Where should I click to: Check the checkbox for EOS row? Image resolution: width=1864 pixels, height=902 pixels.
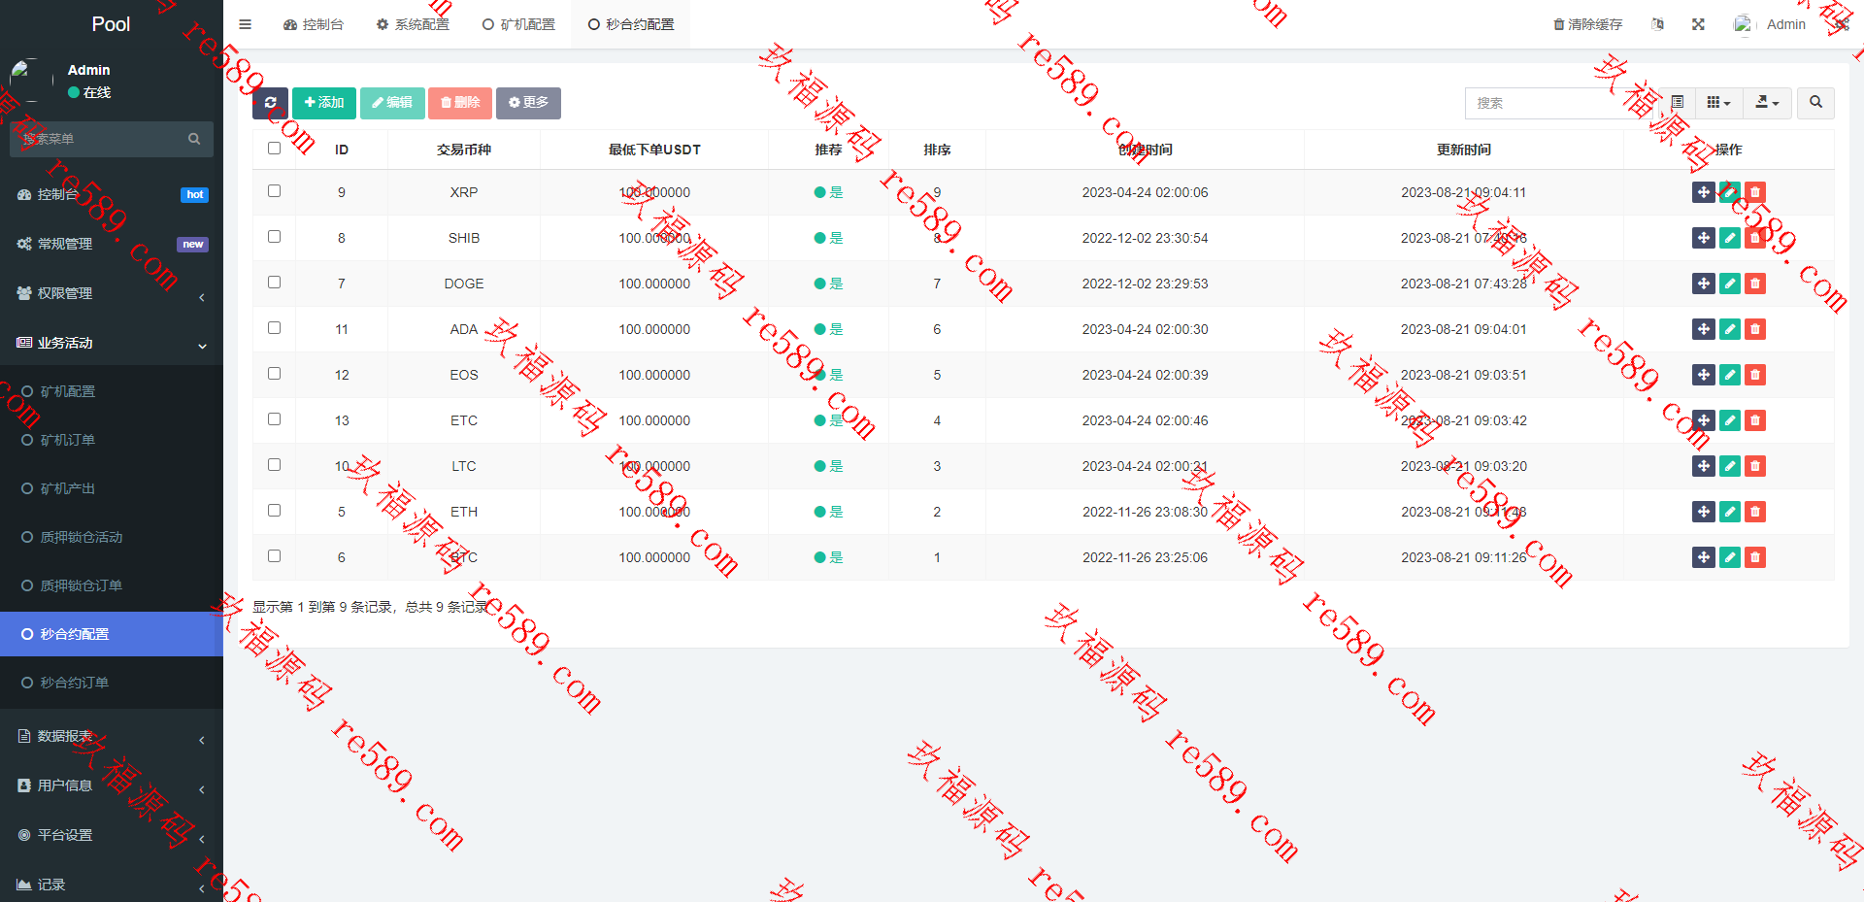(x=274, y=374)
